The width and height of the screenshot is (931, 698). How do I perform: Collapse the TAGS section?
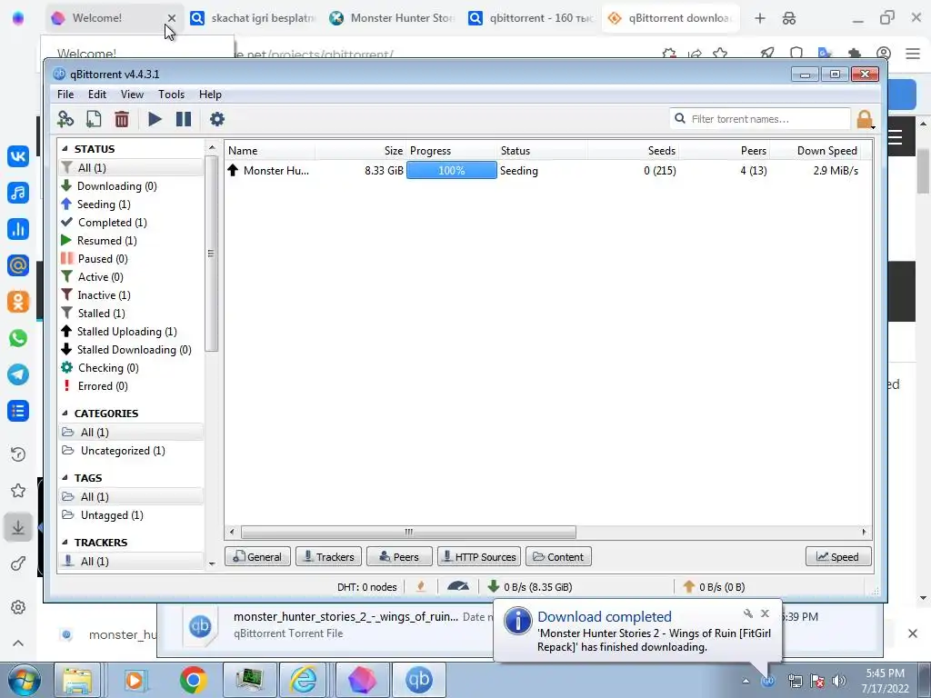65,478
